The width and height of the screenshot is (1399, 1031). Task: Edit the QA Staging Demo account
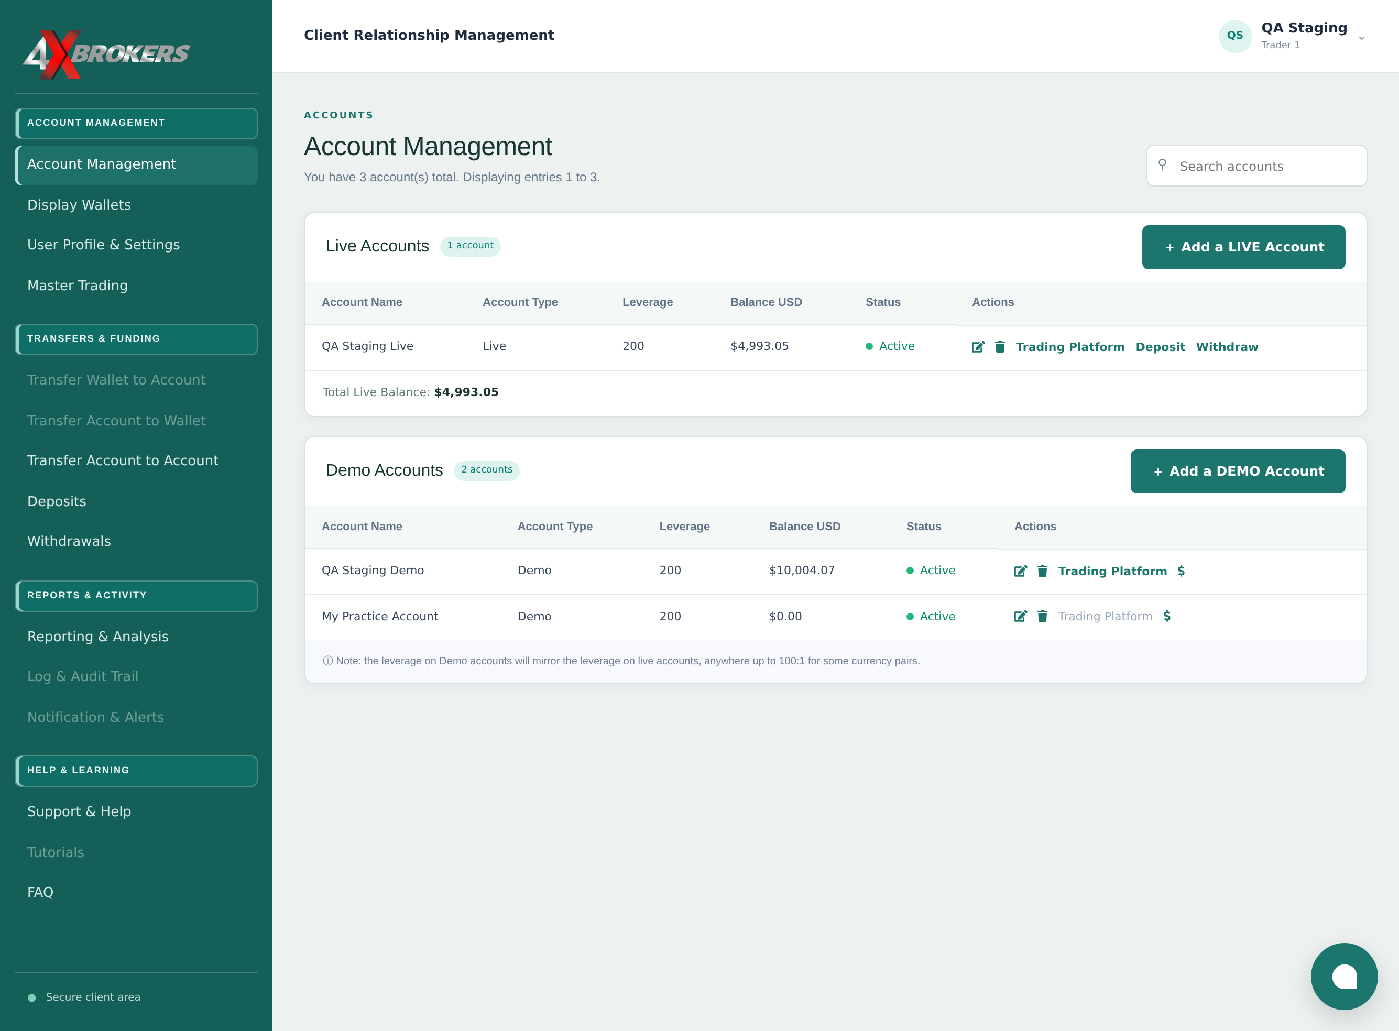click(x=1020, y=571)
